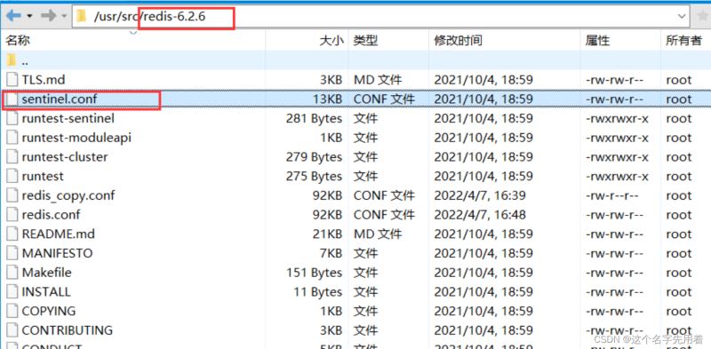This screenshot has height=349, width=711.
Task: Click CONF 文件 type of sentinel.conf
Action: 384,99
